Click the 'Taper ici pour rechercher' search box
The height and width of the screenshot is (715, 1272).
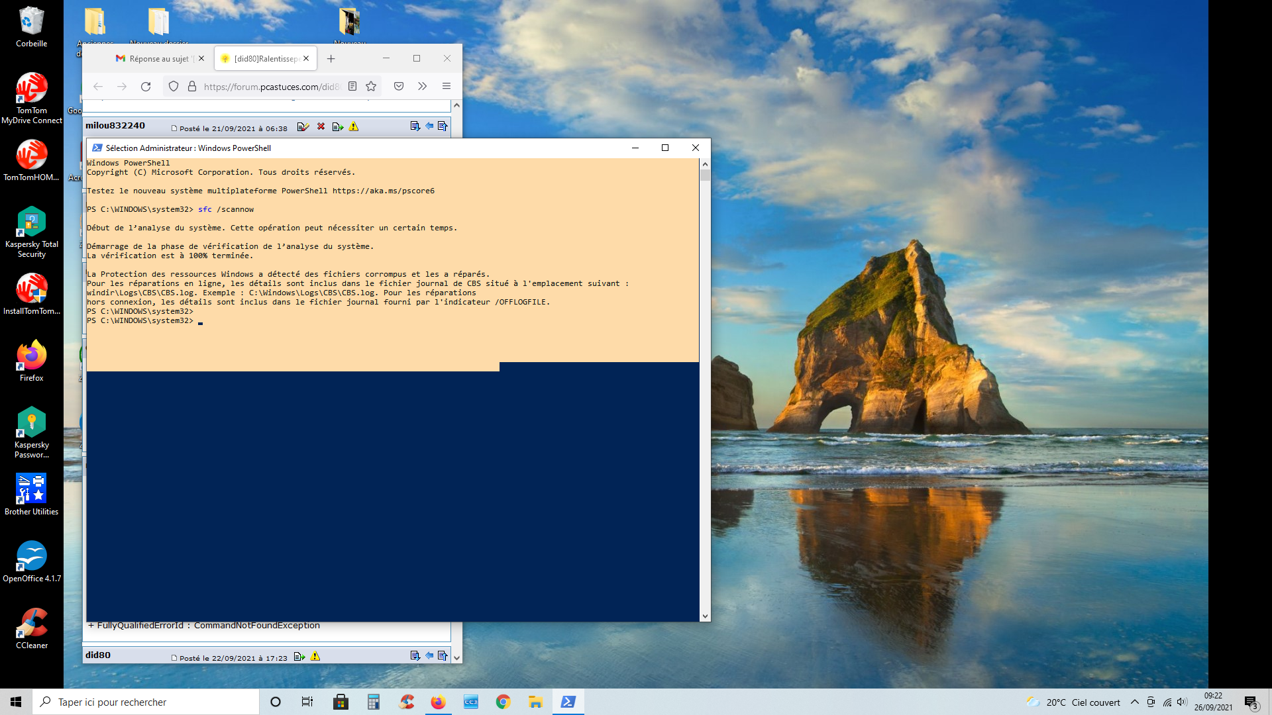point(146,702)
